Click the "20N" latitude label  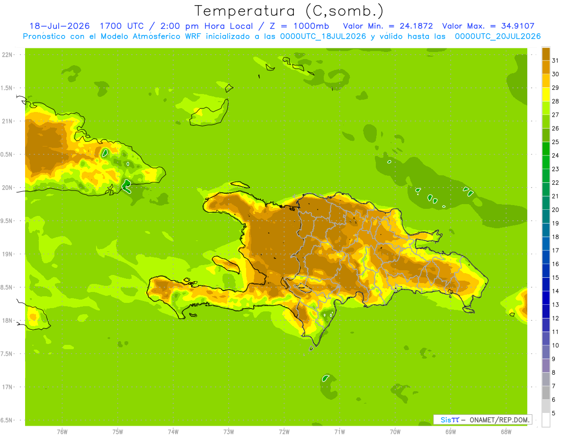[x=7, y=188]
